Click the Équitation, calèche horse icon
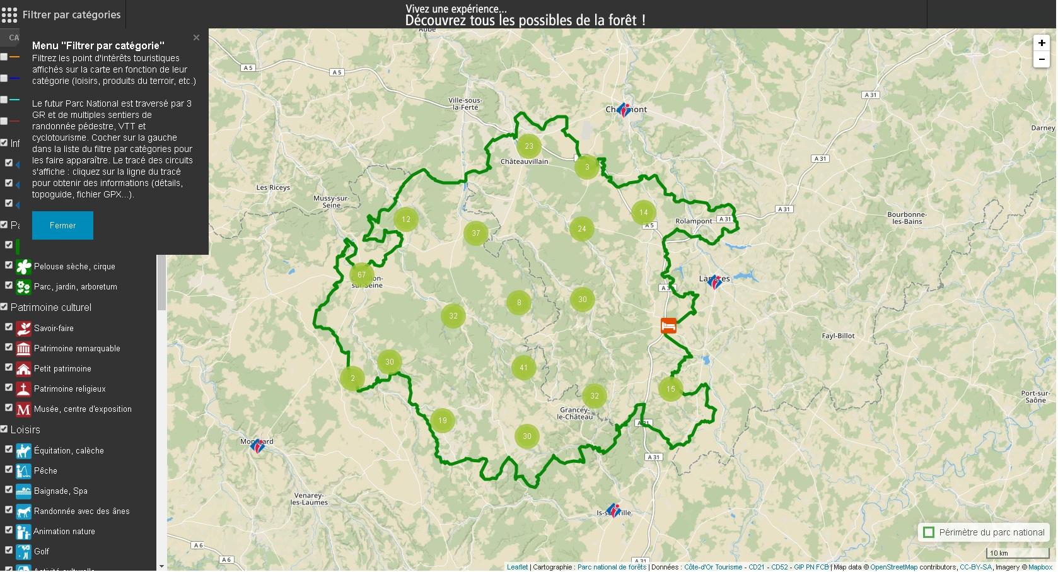This screenshot has width=1058, height=572. tap(23, 451)
